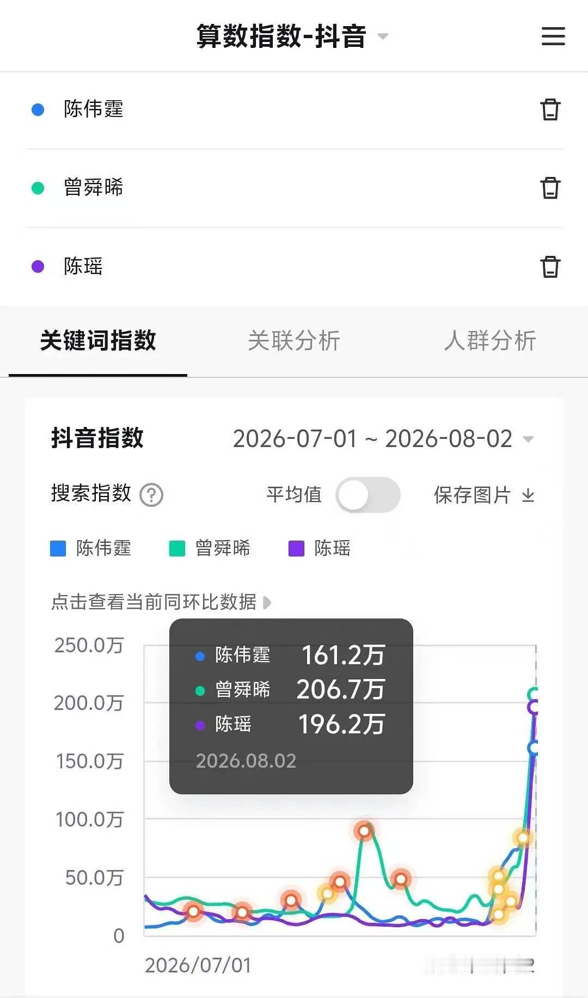Switch to the 关键词指数 tab

coord(98,341)
